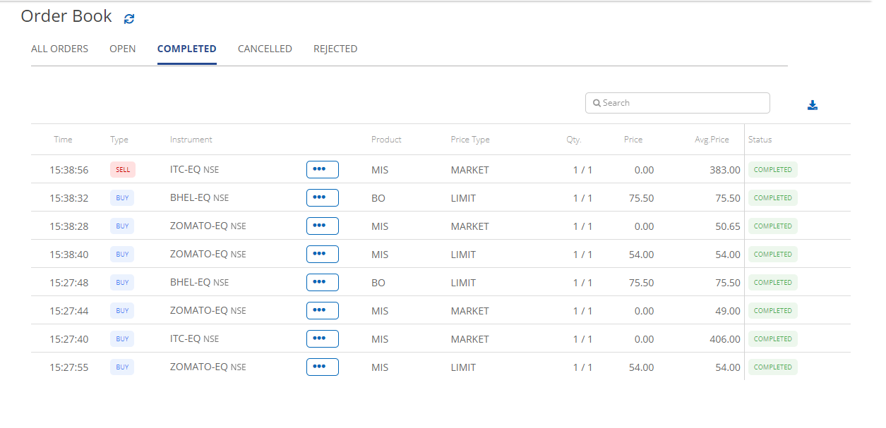Click the Order Book page heading
This screenshot has height=428, width=886.
[x=66, y=16]
